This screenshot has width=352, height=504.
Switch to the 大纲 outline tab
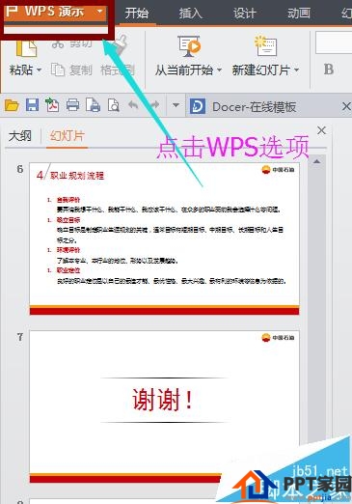point(20,136)
